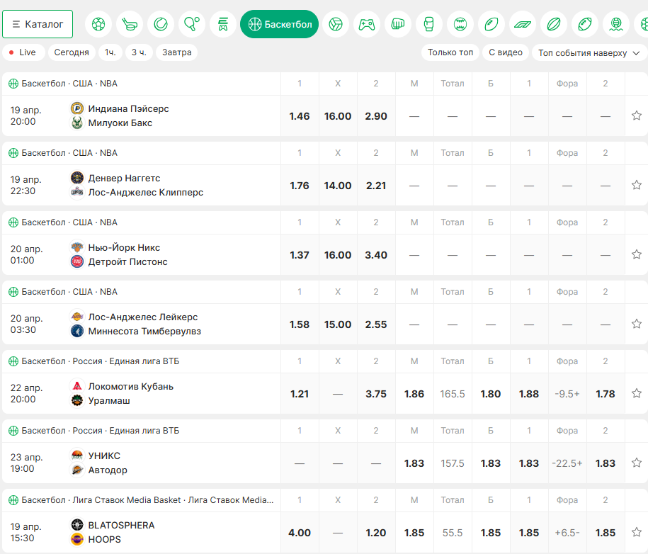The image size is (648, 554).
Task: Open the baseball sport category
Action: click(460, 24)
